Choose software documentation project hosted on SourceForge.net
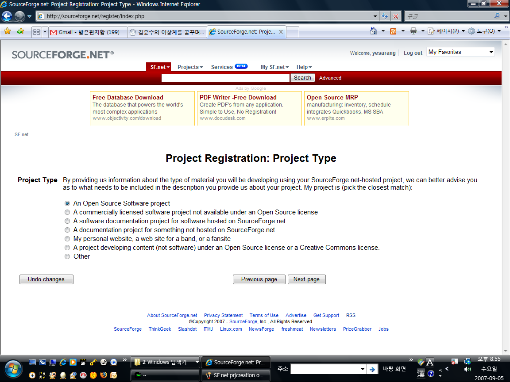 (x=67, y=221)
